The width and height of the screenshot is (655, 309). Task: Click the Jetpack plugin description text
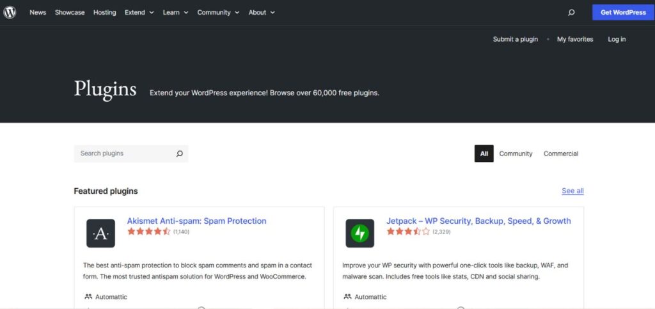click(455, 271)
